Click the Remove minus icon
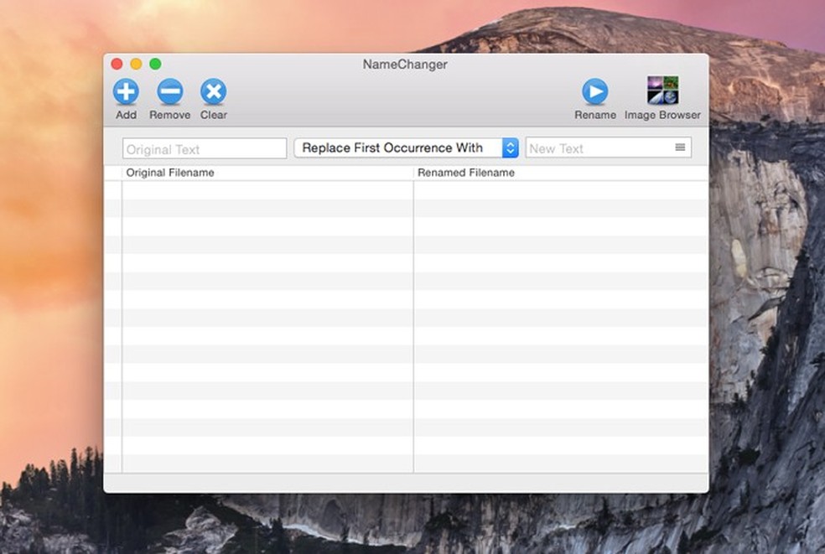This screenshot has height=554, width=825. 169,91
